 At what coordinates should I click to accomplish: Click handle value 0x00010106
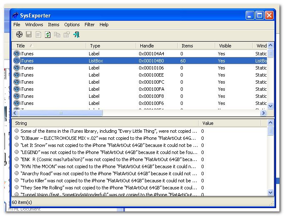(x=151, y=68)
